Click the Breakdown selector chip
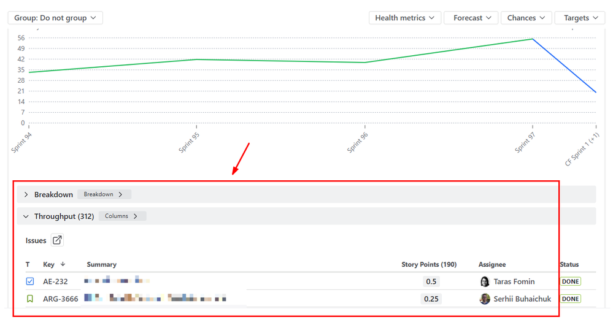This screenshot has width=613, height=320. click(104, 194)
